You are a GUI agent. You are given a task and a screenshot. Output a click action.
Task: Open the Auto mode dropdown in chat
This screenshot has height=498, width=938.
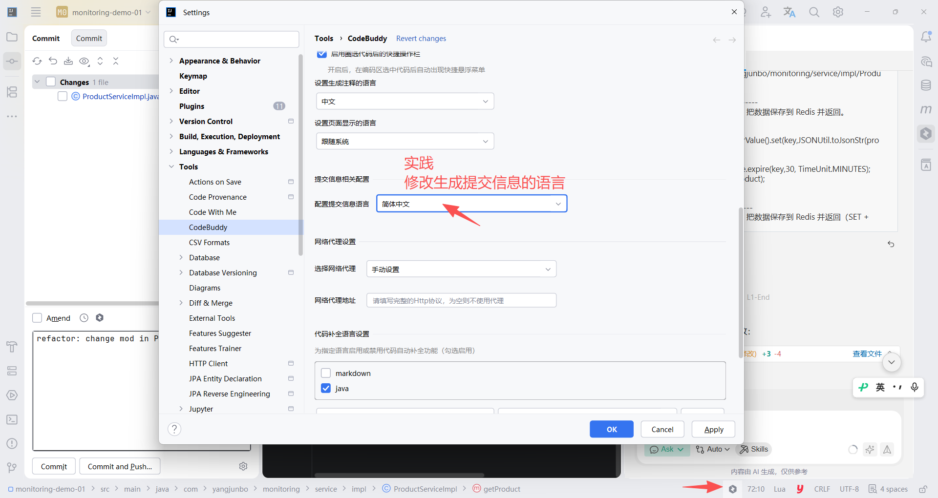click(x=713, y=449)
